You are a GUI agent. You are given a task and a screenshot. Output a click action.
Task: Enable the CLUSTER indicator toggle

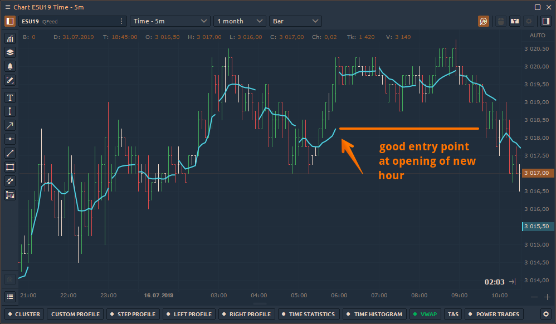(x=23, y=314)
